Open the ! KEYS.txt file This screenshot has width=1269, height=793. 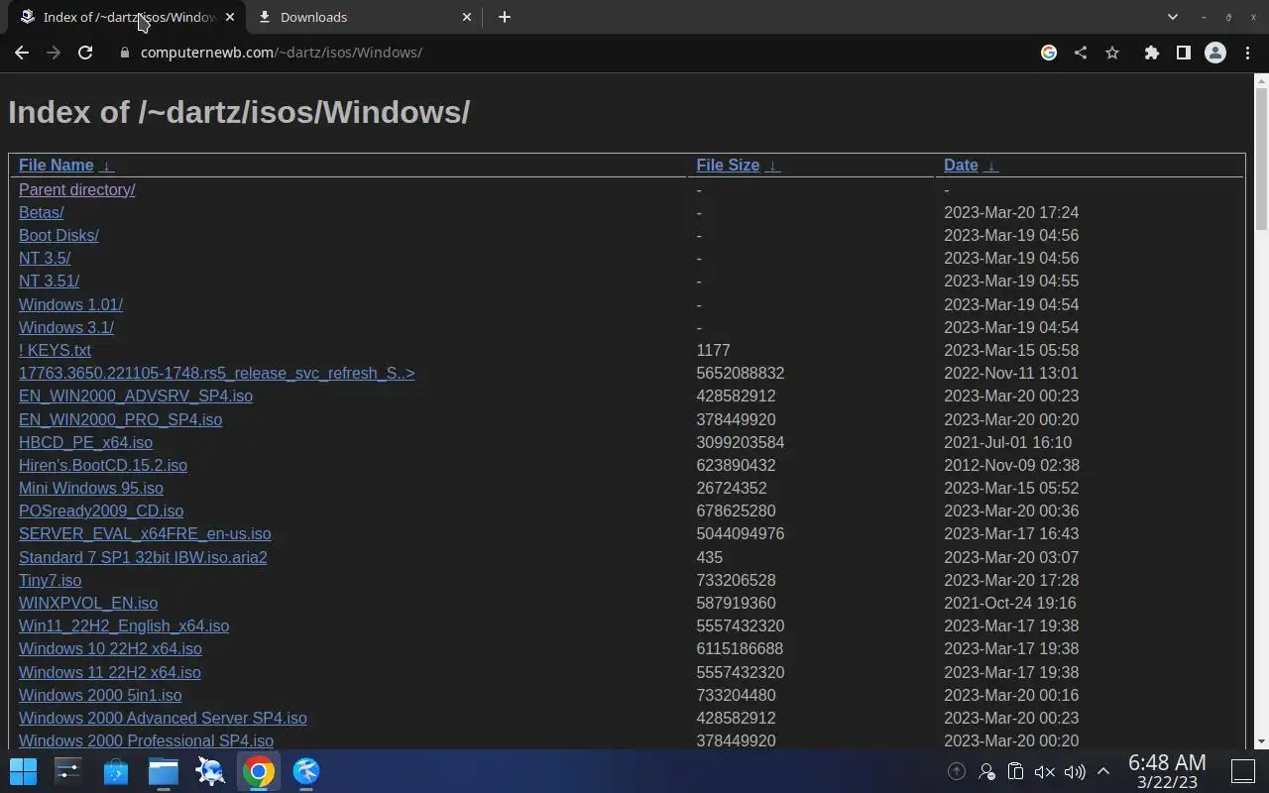(55, 350)
